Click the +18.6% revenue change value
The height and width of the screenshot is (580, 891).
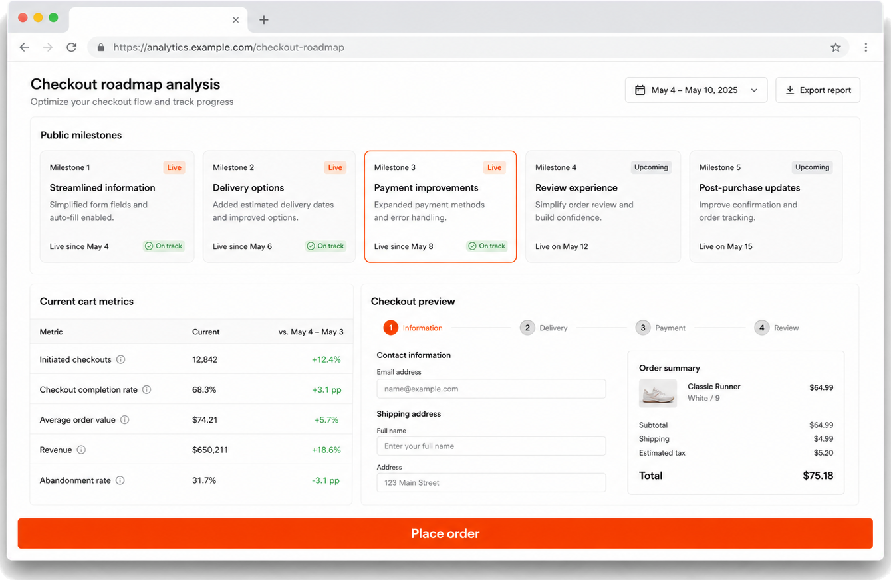pyautogui.click(x=326, y=450)
